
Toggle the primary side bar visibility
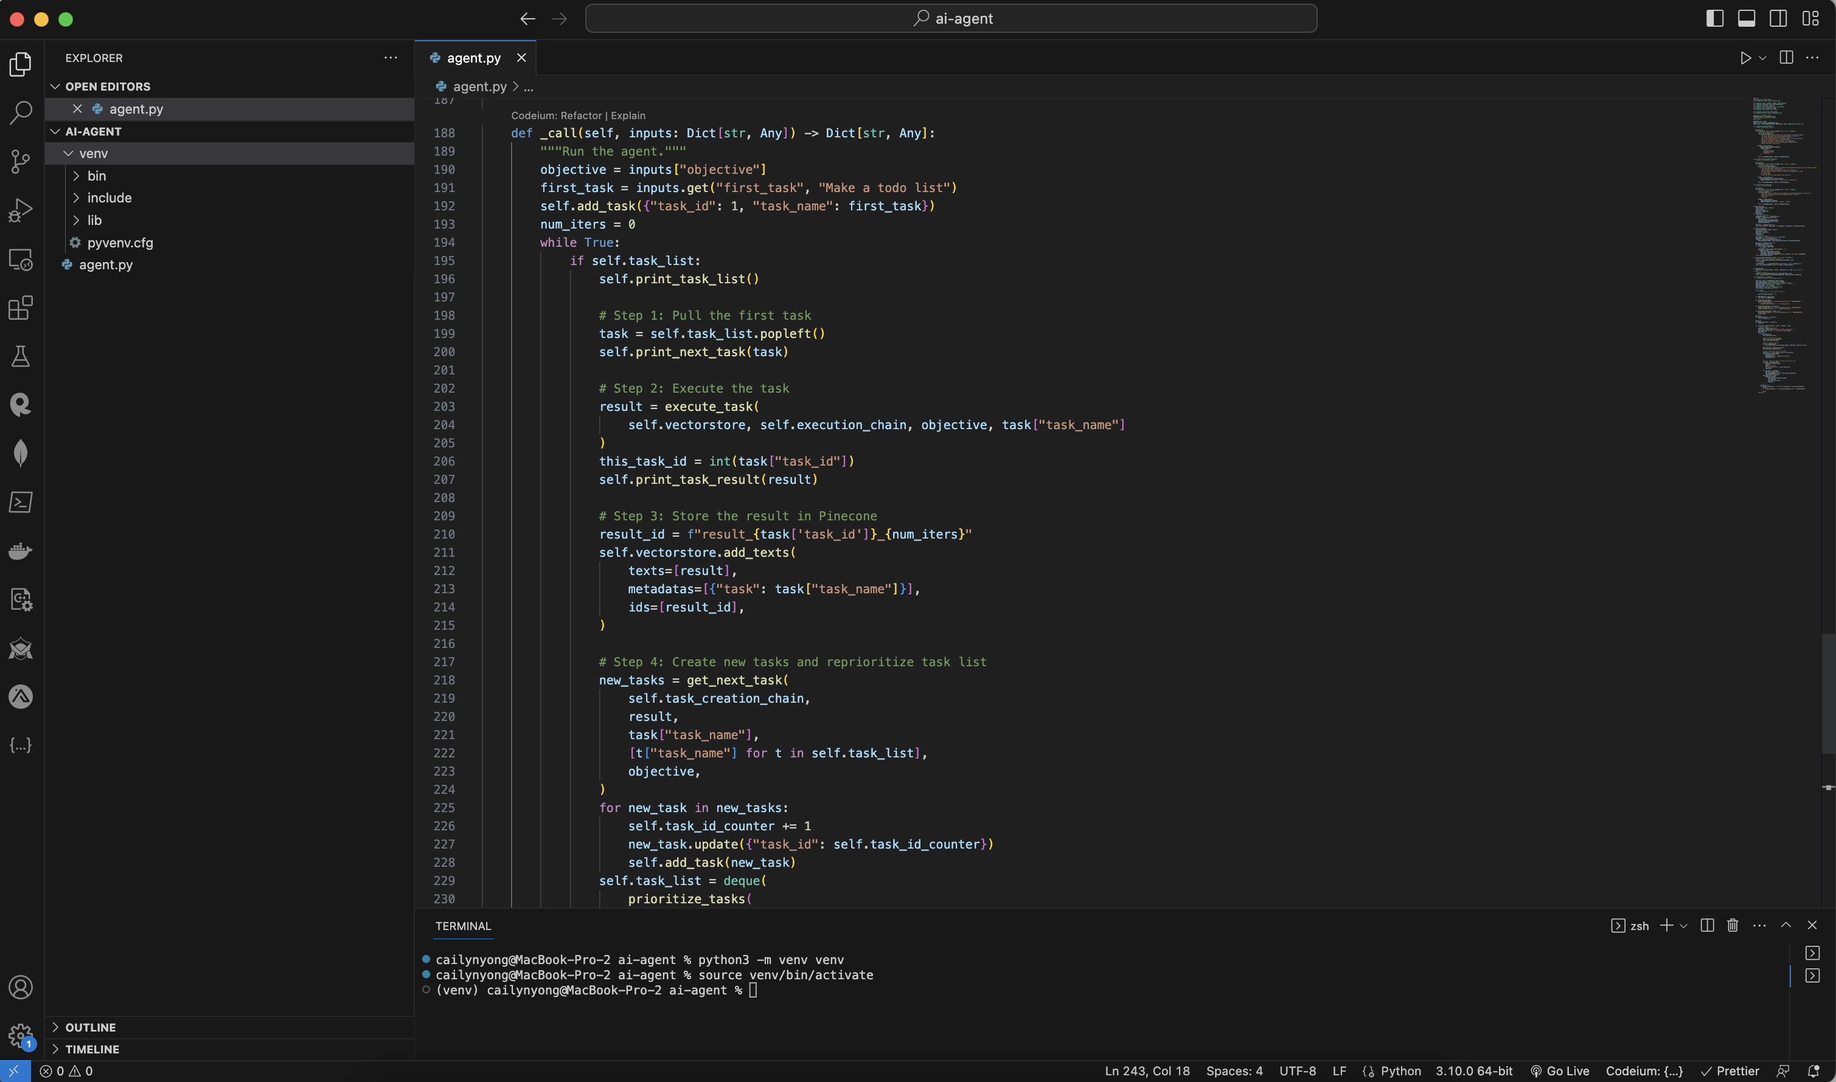click(1715, 19)
